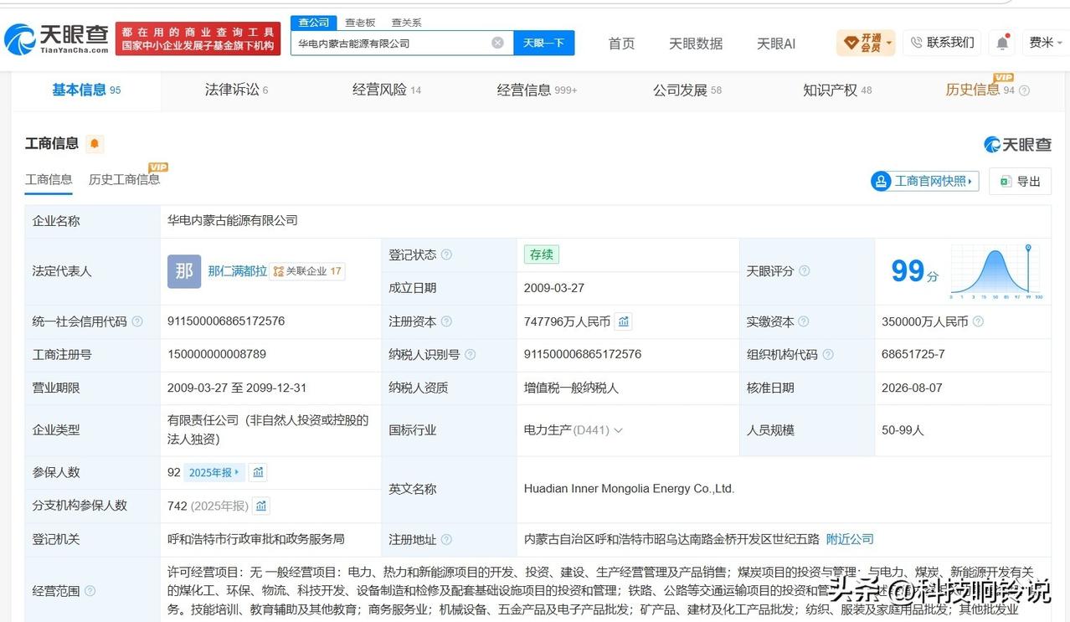Click the English name Huadian Inner Mongolia Energy
Image resolution: width=1070 pixels, height=622 pixels.
629,489
